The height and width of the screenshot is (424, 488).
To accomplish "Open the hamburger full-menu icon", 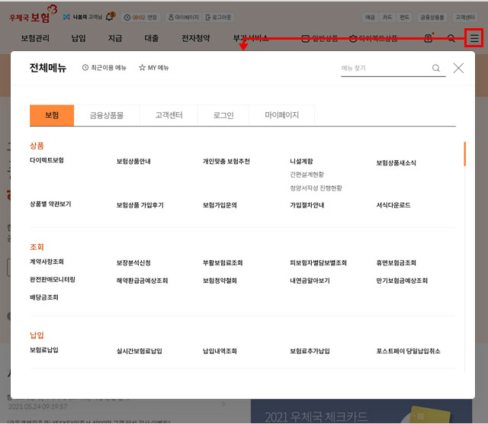I will point(474,38).
